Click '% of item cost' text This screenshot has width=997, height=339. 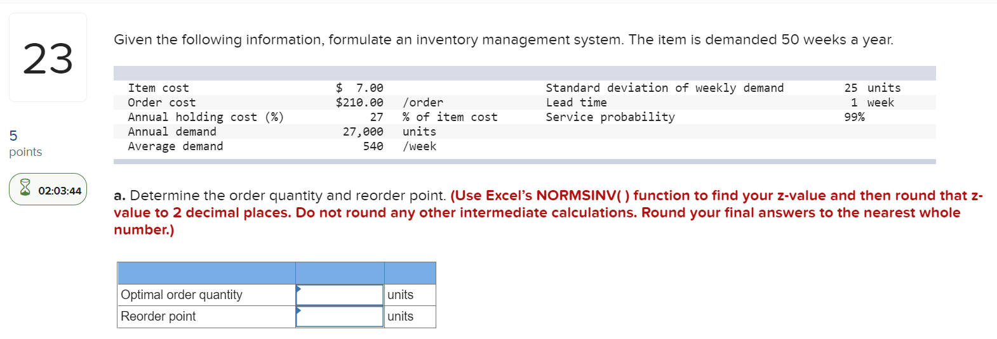(x=450, y=117)
